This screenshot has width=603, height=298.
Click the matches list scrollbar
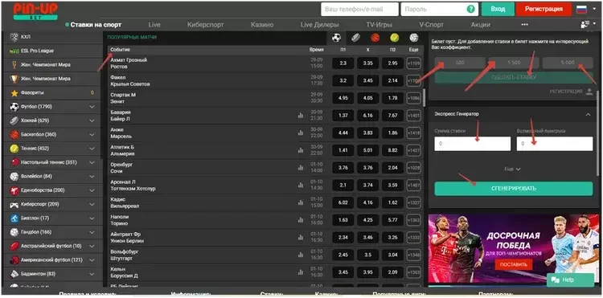pyautogui.click(x=424, y=97)
